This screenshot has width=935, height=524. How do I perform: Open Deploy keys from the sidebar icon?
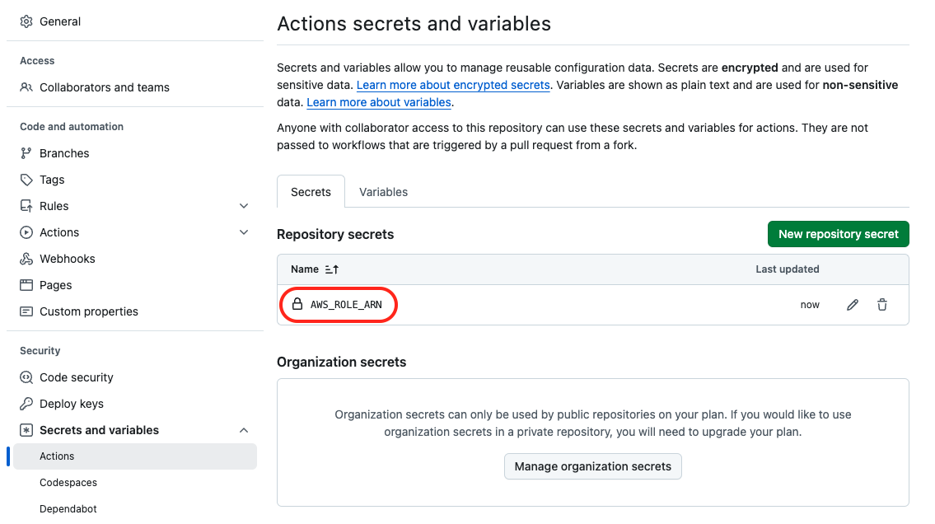tap(26, 403)
